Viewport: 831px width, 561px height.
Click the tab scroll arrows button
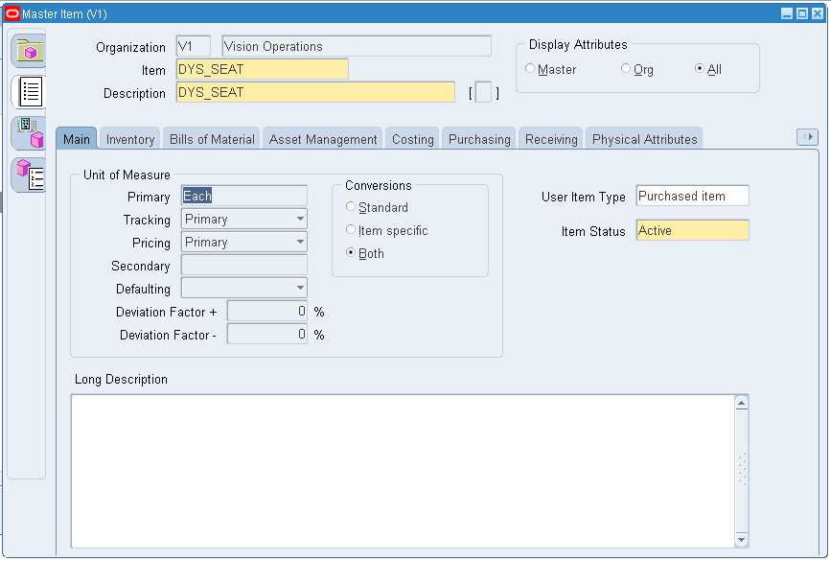[807, 137]
